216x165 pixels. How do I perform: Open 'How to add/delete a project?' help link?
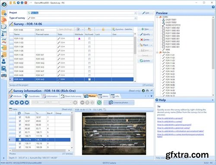click(170, 118)
